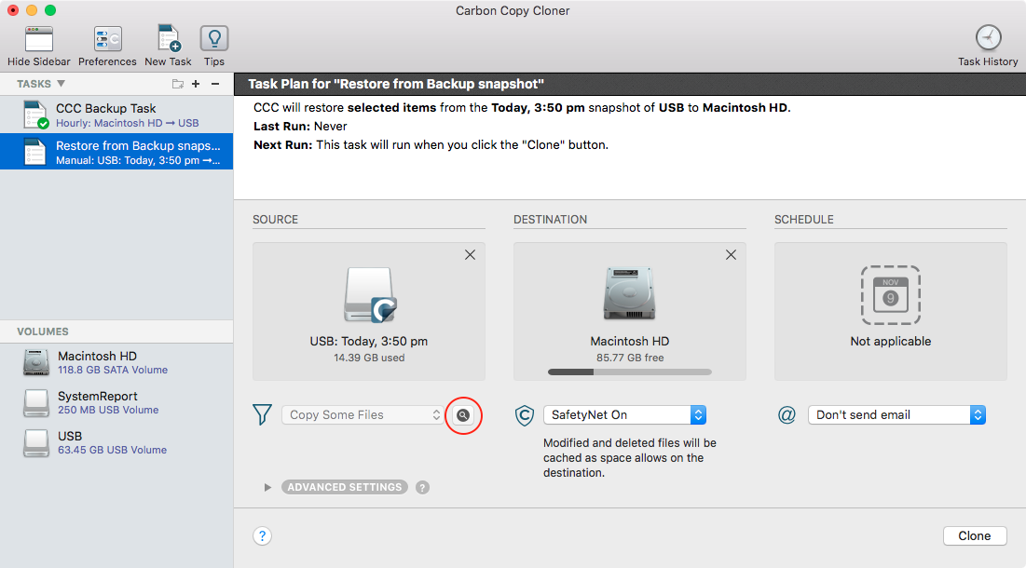Expand the Advanced Settings section
Viewport: 1026px width, 568px height.
point(344,486)
